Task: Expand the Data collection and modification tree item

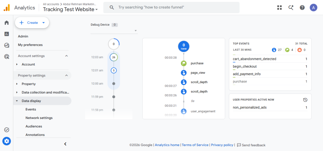Action: 43,92
